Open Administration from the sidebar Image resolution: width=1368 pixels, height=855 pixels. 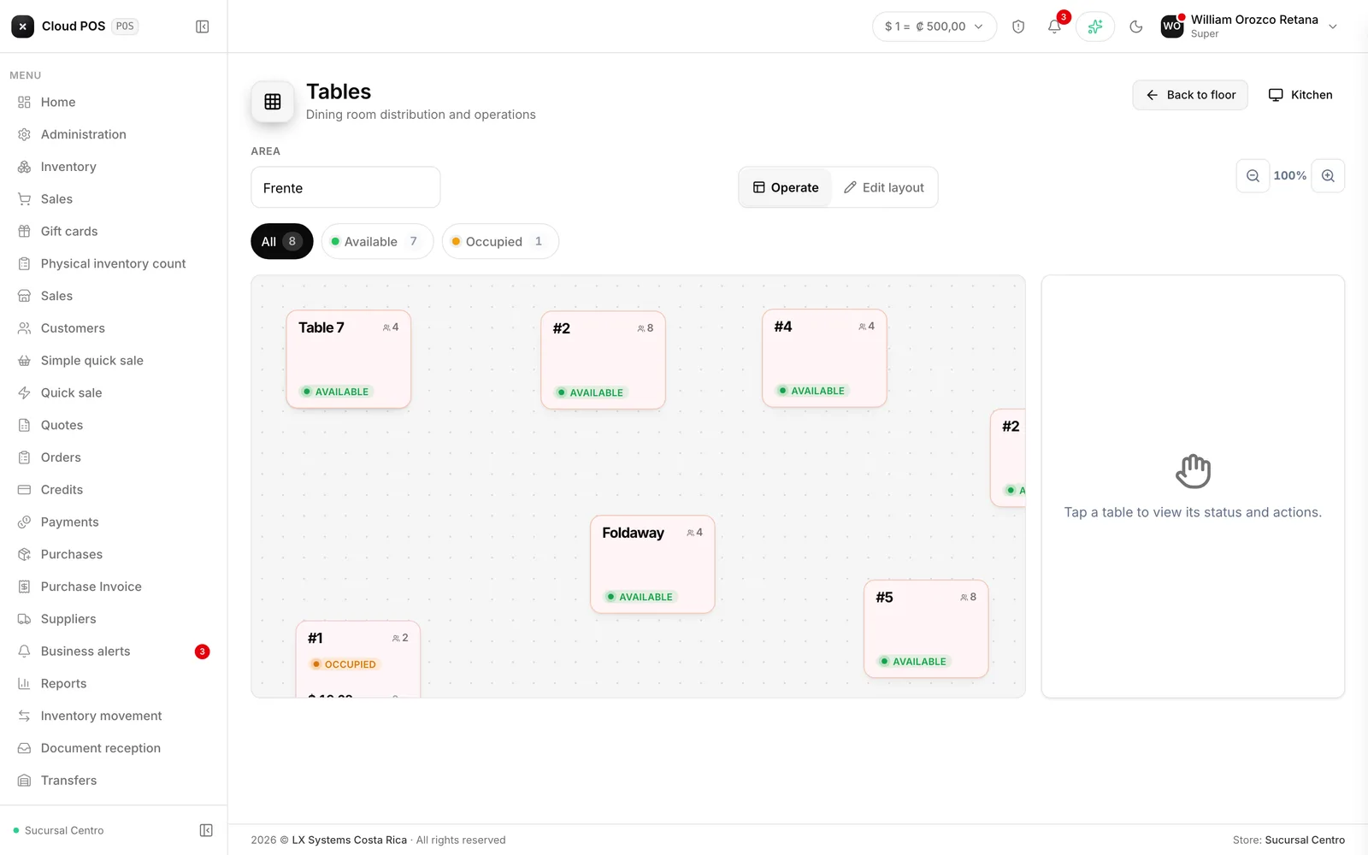114,134
